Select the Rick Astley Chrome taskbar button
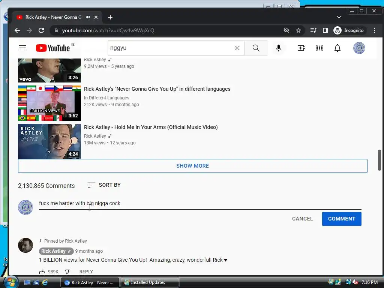This screenshot has height=288, width=384. click(90, 282)
